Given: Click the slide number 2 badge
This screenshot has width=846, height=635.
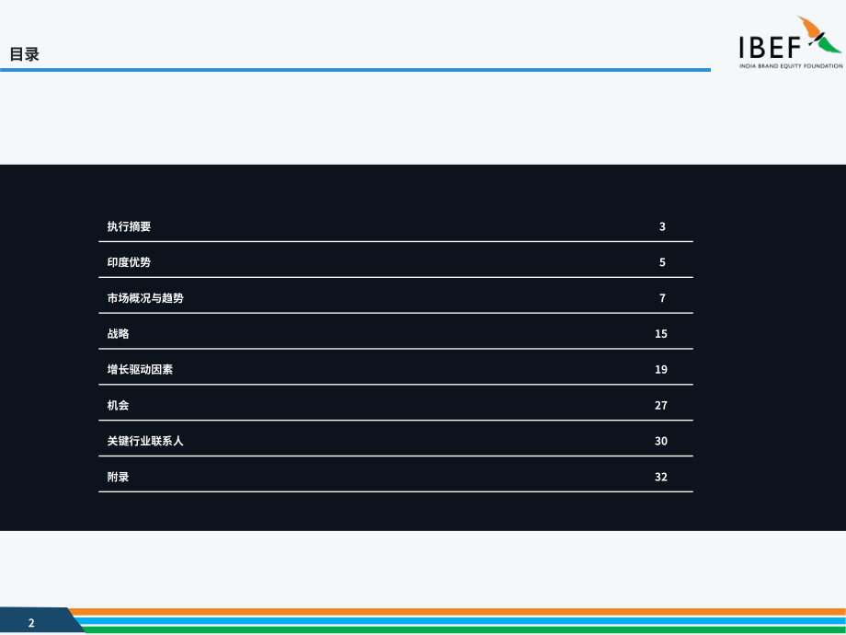Looking at the screenshot, I should click(31, 623).
